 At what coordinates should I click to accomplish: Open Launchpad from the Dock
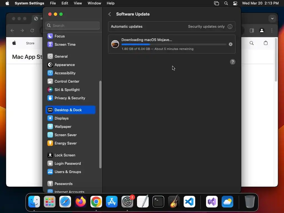pyautogui.click(x=50, y=202)
